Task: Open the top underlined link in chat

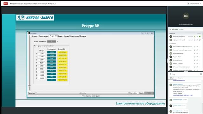Action: click(179, 80)
